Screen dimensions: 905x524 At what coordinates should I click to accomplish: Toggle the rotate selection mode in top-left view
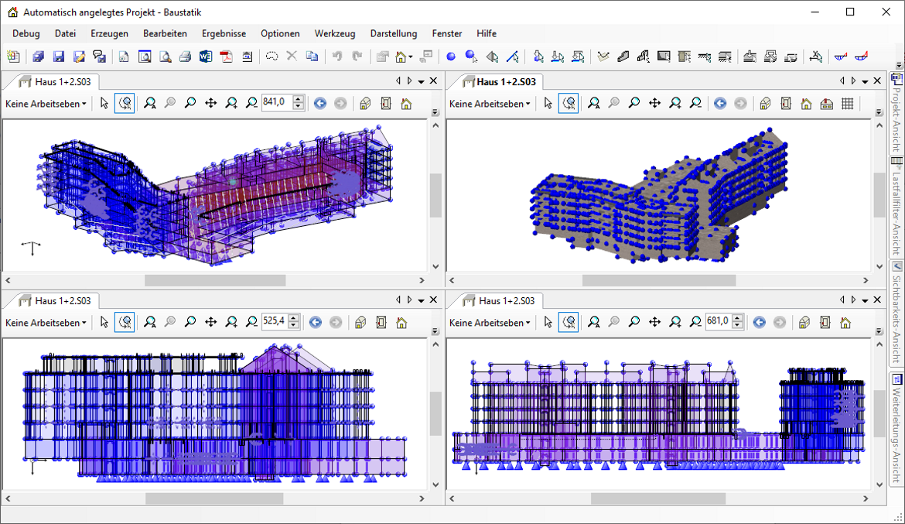click(125, 103)
